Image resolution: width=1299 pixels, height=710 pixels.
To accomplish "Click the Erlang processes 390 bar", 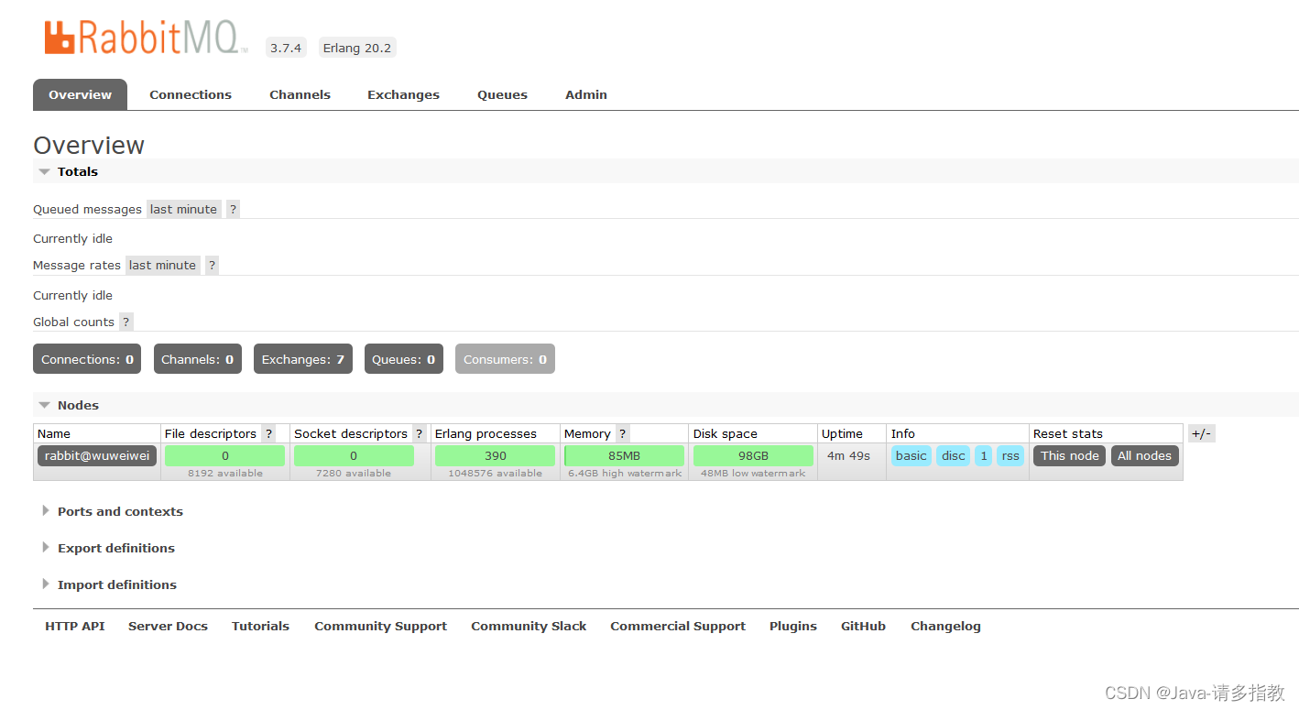I will click(x=495, y=455).
